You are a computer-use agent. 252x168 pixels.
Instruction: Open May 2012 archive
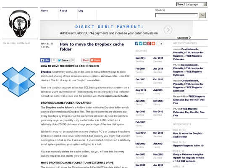(158, 154)
